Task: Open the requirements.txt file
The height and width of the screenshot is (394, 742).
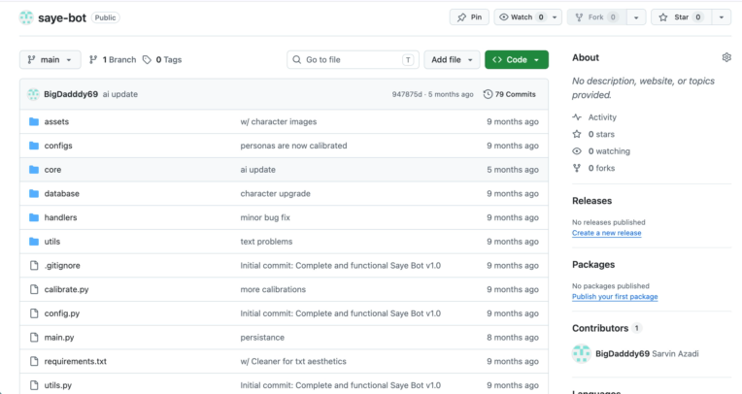Action: (75, 361)
